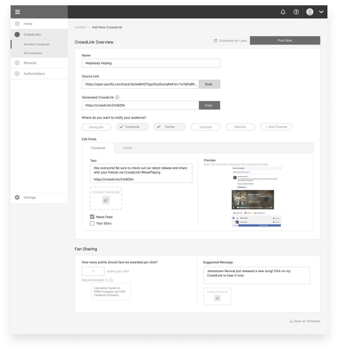Image resolution: width=338 pixels, height=350 pixels.
Task: Click the user avatar in the header
Action: pos(309,12)
